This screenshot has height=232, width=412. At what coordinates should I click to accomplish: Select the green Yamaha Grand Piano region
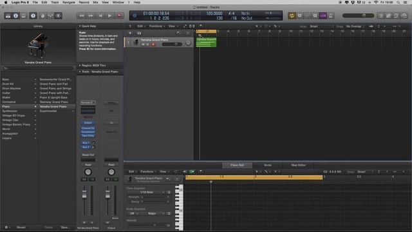click(206, 43)
